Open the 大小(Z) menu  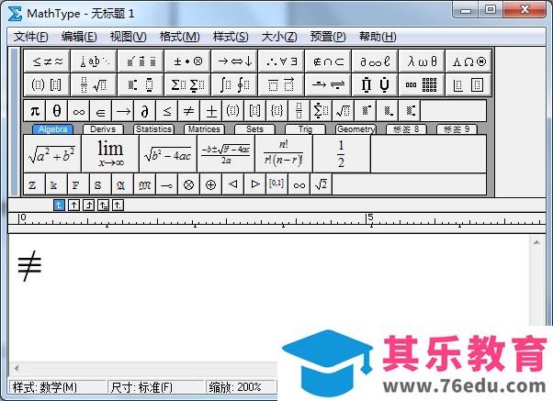click(279, 37)
